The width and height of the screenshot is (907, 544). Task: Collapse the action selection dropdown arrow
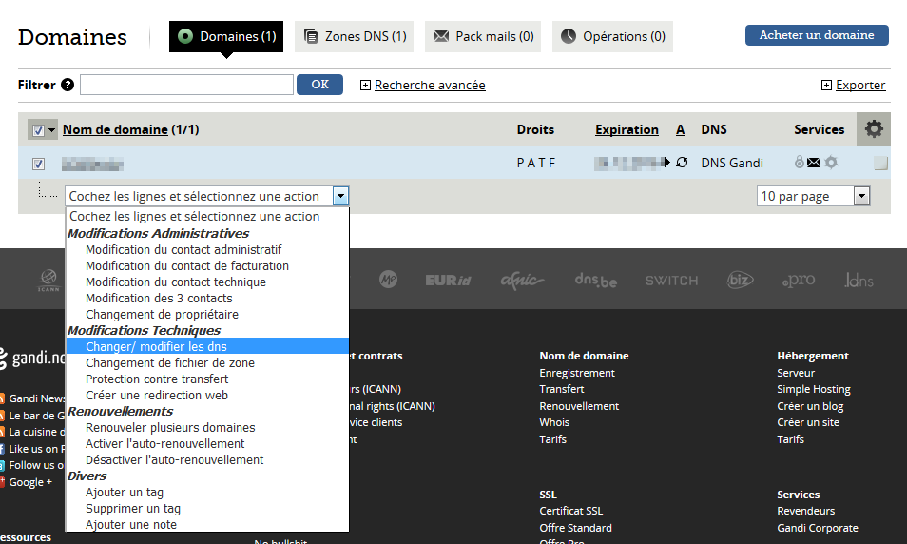point(340,196)
